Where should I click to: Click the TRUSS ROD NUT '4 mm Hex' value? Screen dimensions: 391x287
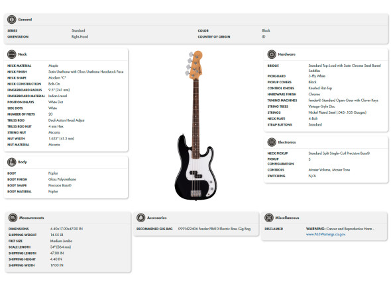56,126
